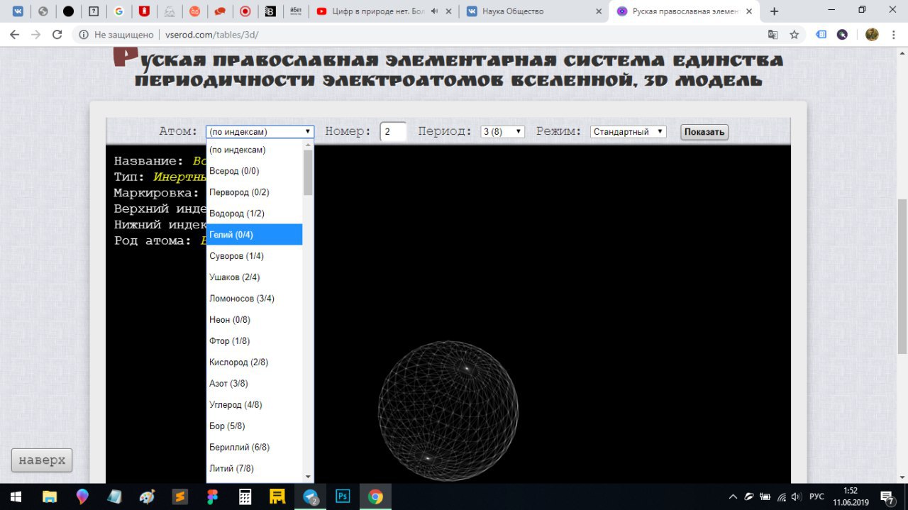Choose 'Углерод (4/8)' from the list
Viewport: 908px width, 510px height.
255,405
